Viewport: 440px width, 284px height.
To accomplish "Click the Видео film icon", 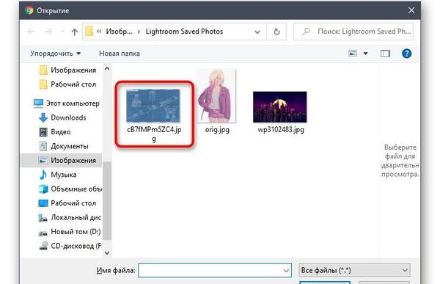I will pos(43,132).
